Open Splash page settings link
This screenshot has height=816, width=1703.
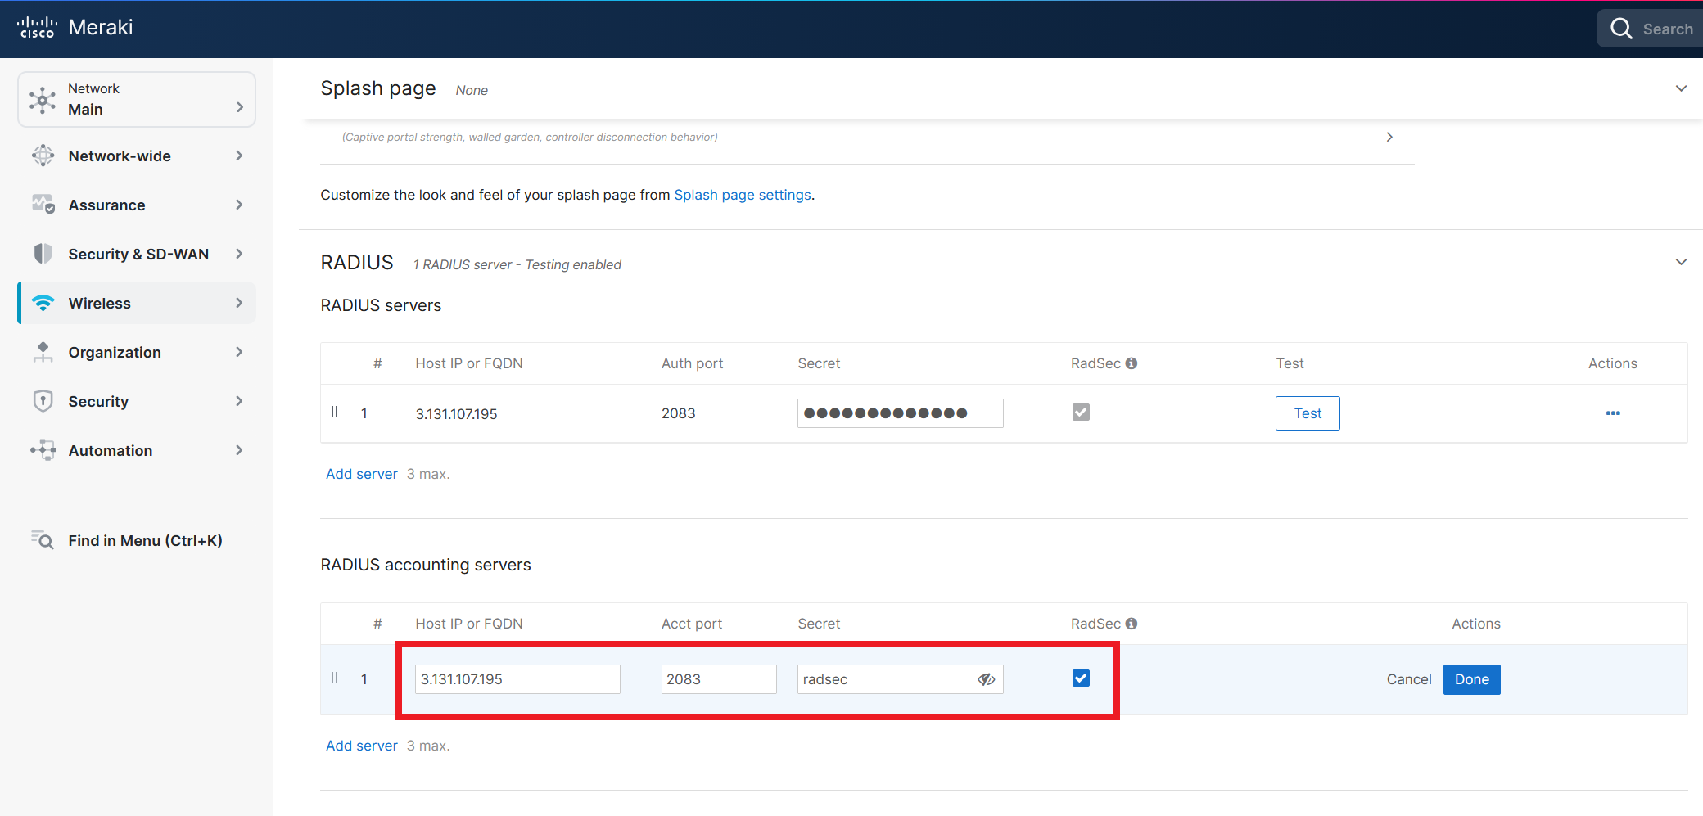click(x=743, y=195)
